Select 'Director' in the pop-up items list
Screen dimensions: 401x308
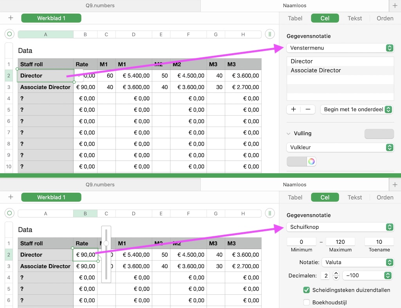(x=340, y=62)
